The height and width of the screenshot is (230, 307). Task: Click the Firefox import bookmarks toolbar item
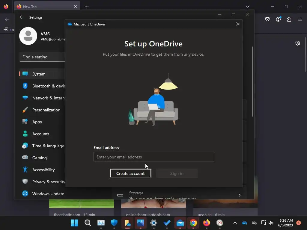click(x=9, y=30)
